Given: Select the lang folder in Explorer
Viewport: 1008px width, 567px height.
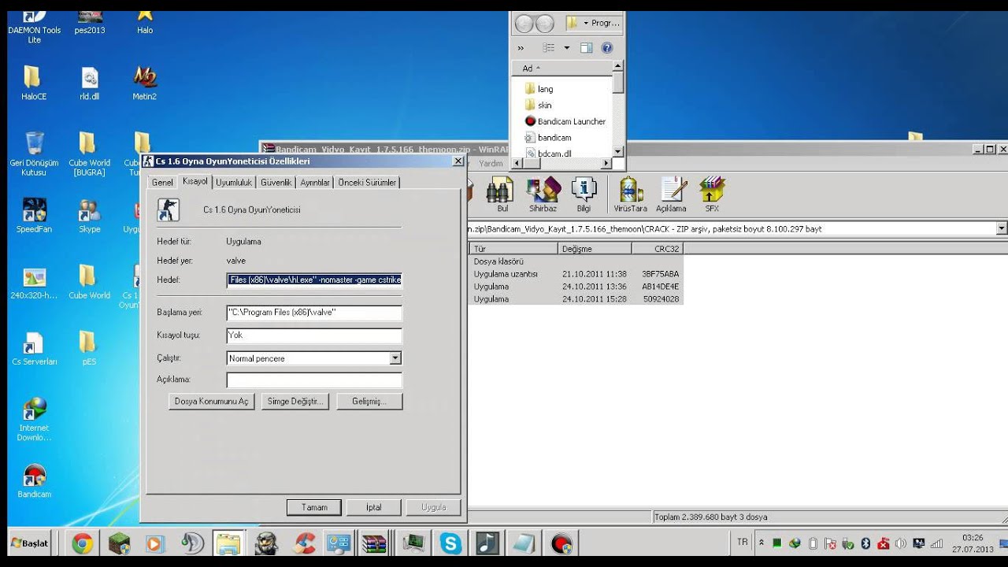Looking at the screenshot, I should click(539, 89).
